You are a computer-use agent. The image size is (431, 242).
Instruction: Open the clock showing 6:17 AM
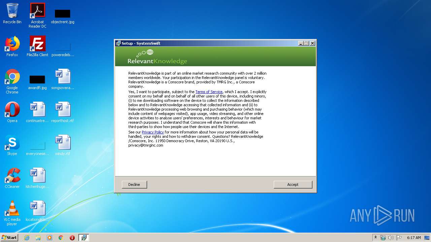click(x=414, y=238)
